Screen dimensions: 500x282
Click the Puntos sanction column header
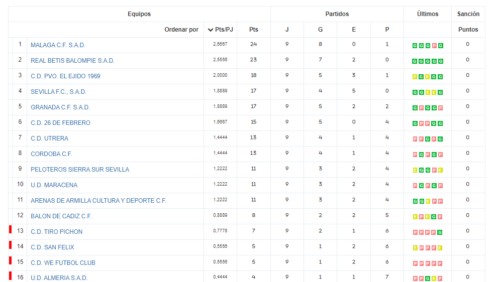pyautogui.click(x=468, y=30)
